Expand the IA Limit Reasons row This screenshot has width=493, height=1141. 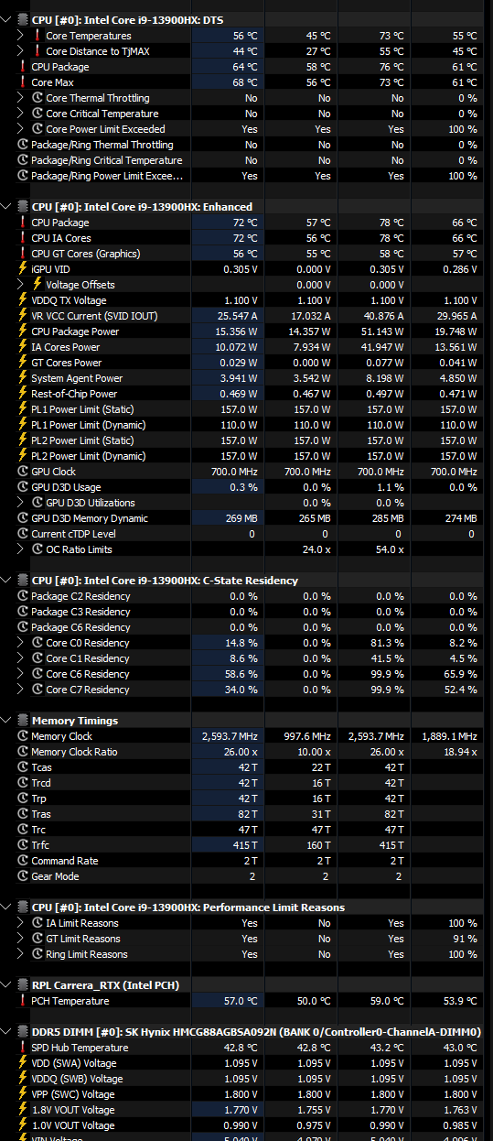click(22, 923)
